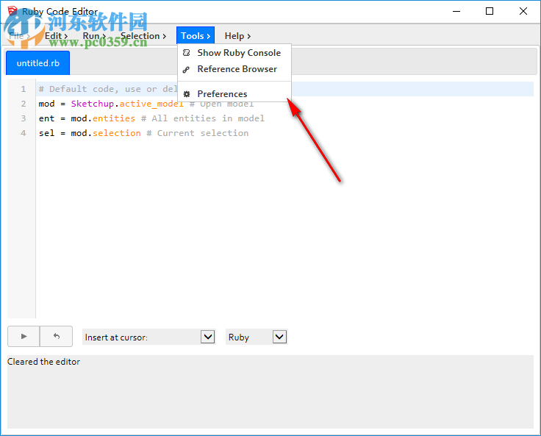This screenshot has width=541, height=436.
Task: Click the undo arrow button
Action: [57, 336]
